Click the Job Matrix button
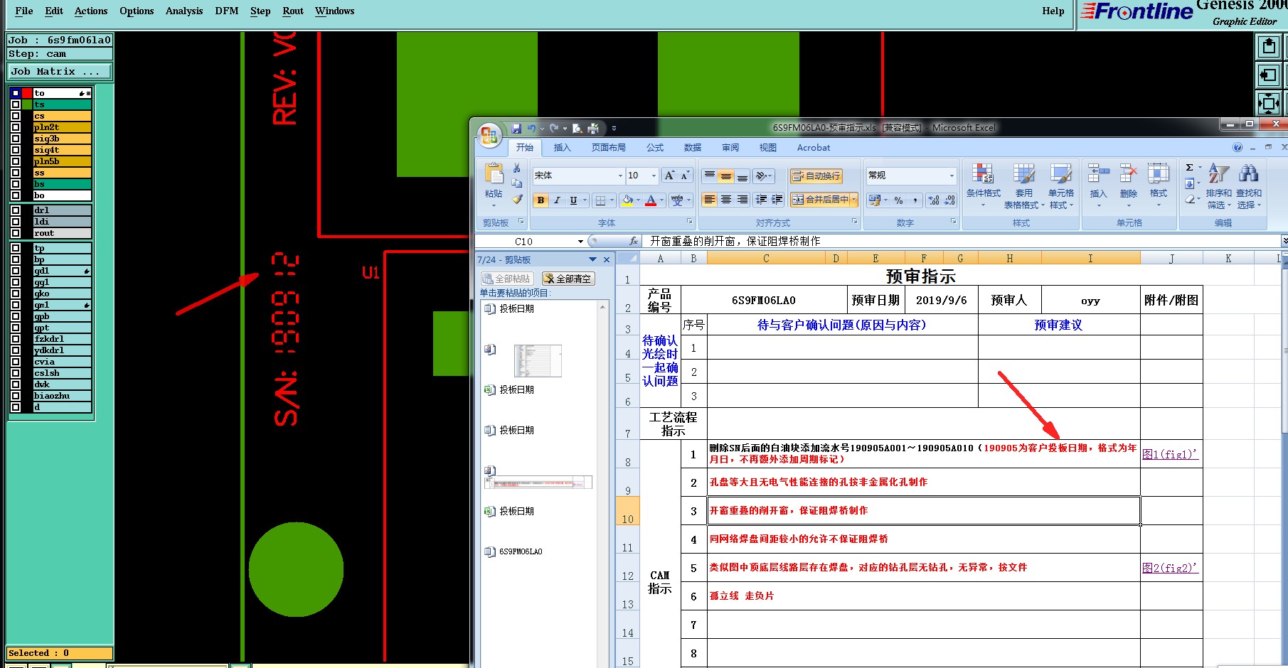Image resolution: width=1288 pixels, height=668 pixels. (60, 72)
